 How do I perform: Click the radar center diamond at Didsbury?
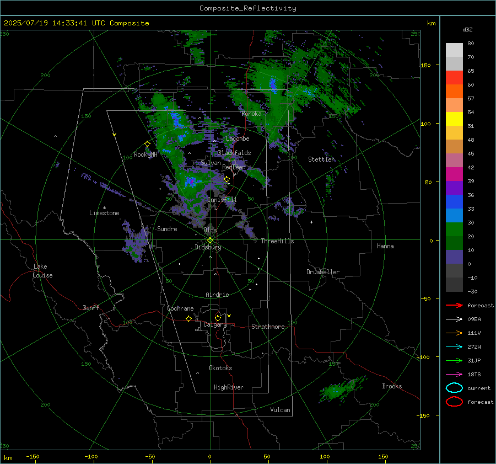pos(211,241)
